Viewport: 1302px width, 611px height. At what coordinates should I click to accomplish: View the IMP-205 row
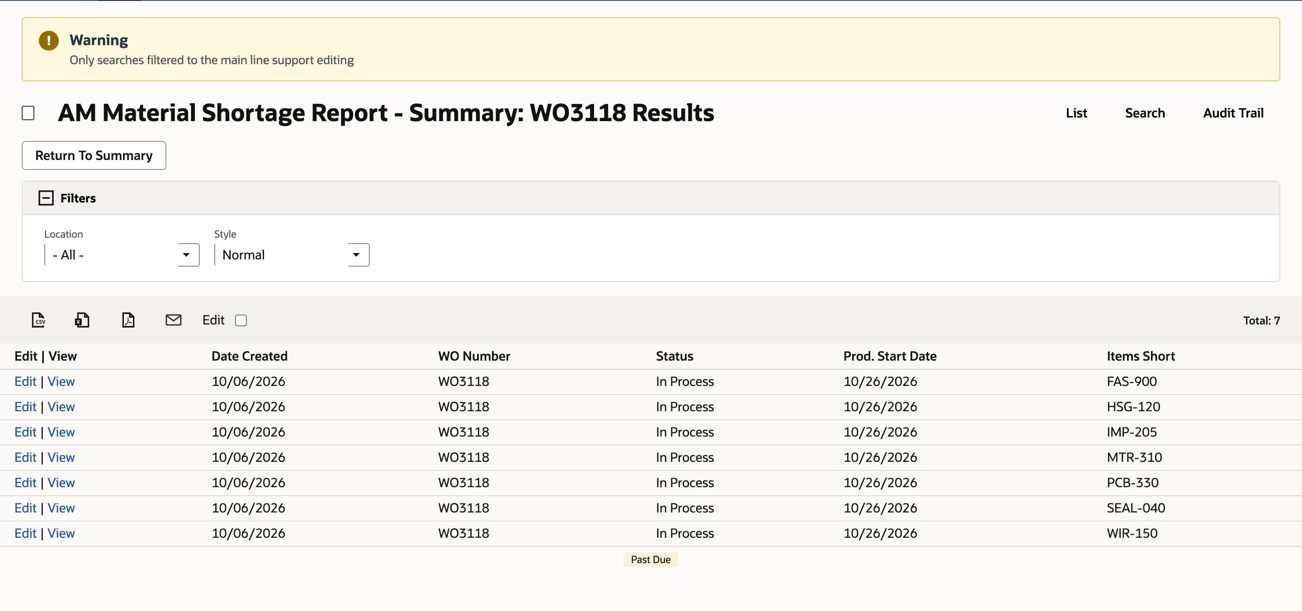point(61,432)
